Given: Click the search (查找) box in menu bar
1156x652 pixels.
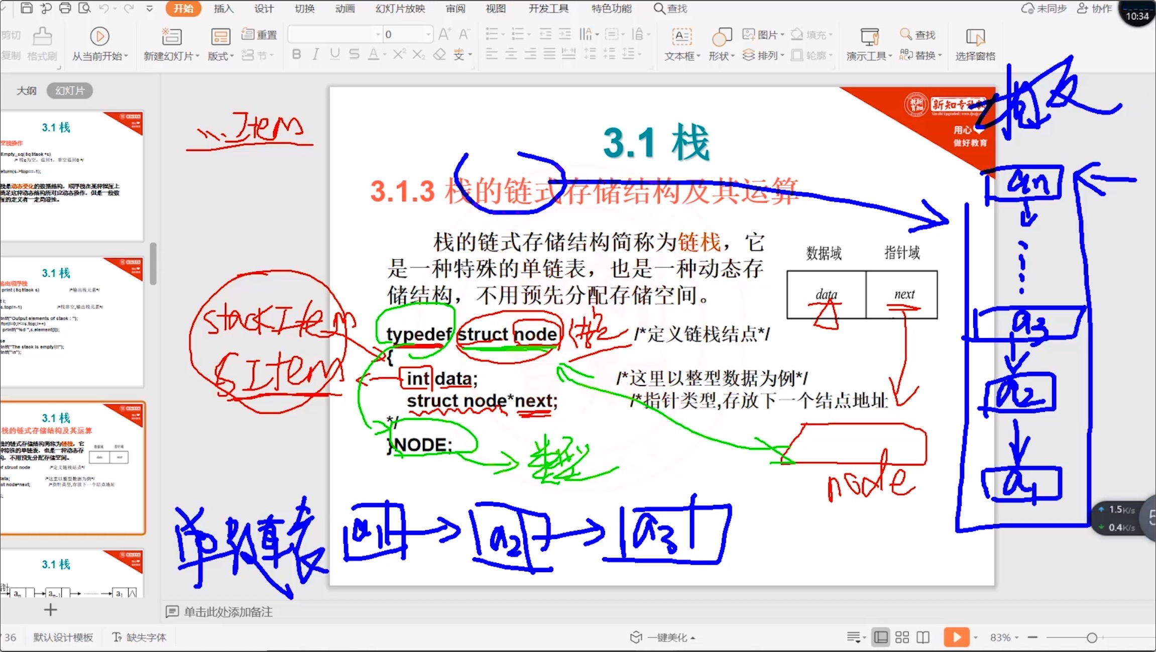Looking at the screenshot, I should pyautogui.click(x=670, y=9).
